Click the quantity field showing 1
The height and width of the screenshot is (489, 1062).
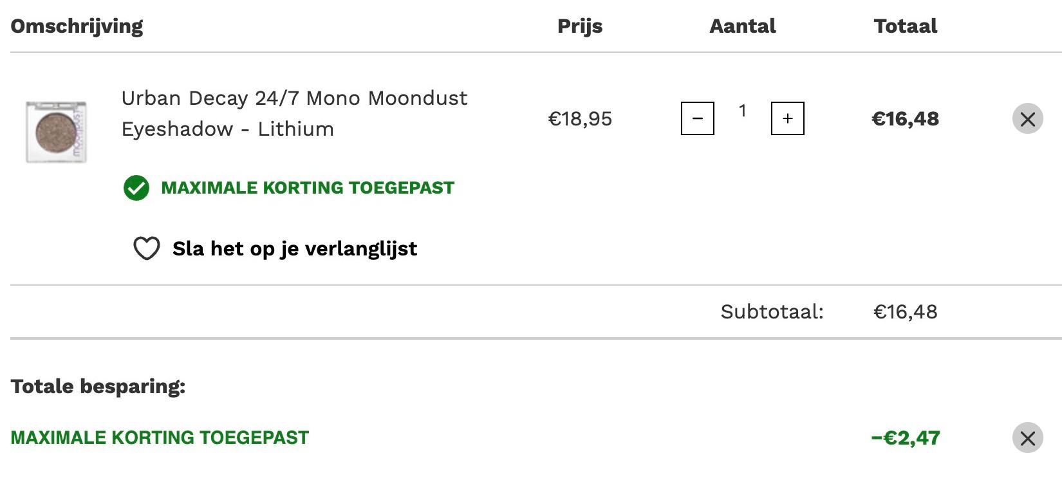[742, 111]
